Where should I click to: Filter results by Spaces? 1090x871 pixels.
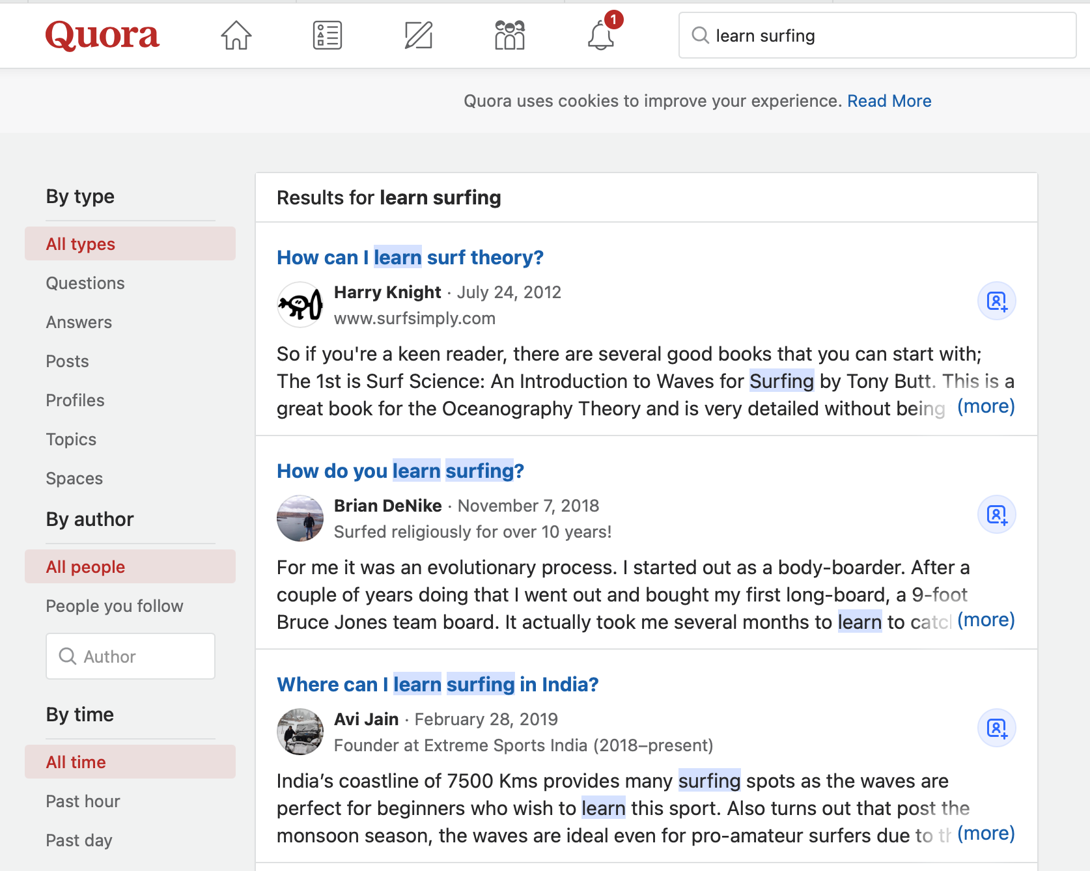pos(74,478)
